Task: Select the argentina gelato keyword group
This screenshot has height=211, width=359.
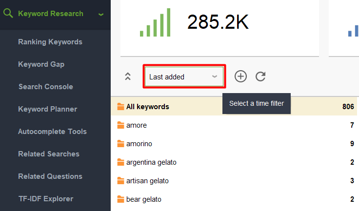Action: (x=234, y=162)
